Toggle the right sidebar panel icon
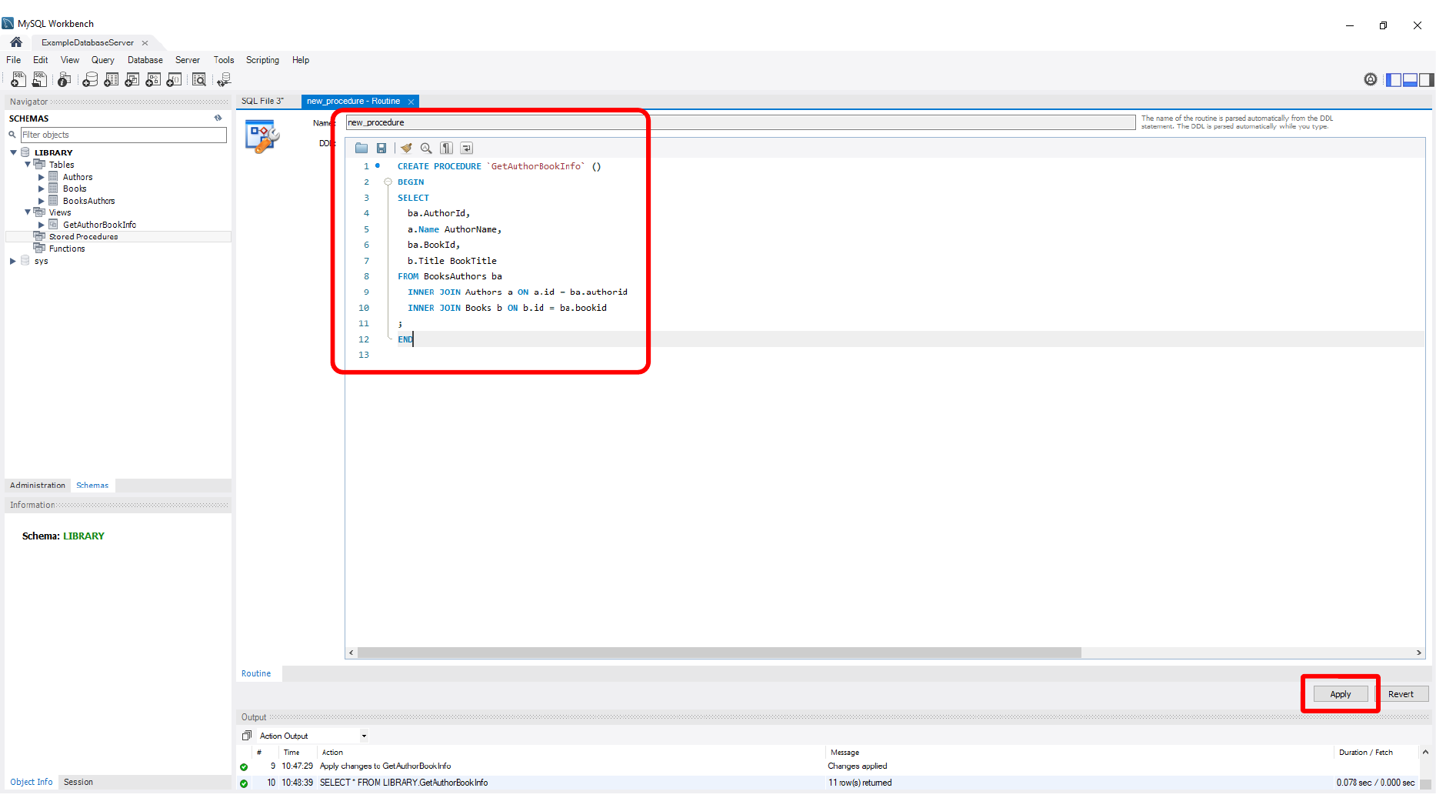1436x808 pixels. click(1427, 79)
